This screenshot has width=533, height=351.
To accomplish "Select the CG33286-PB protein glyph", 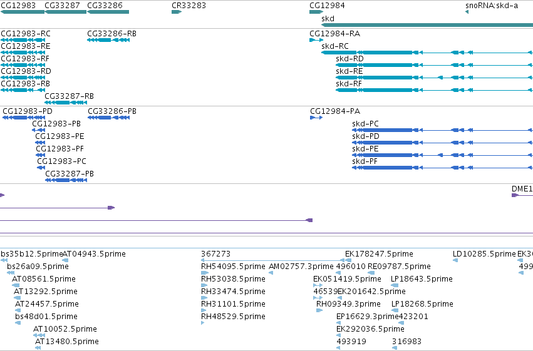I will pyautogui.click(x=109, y=118).
